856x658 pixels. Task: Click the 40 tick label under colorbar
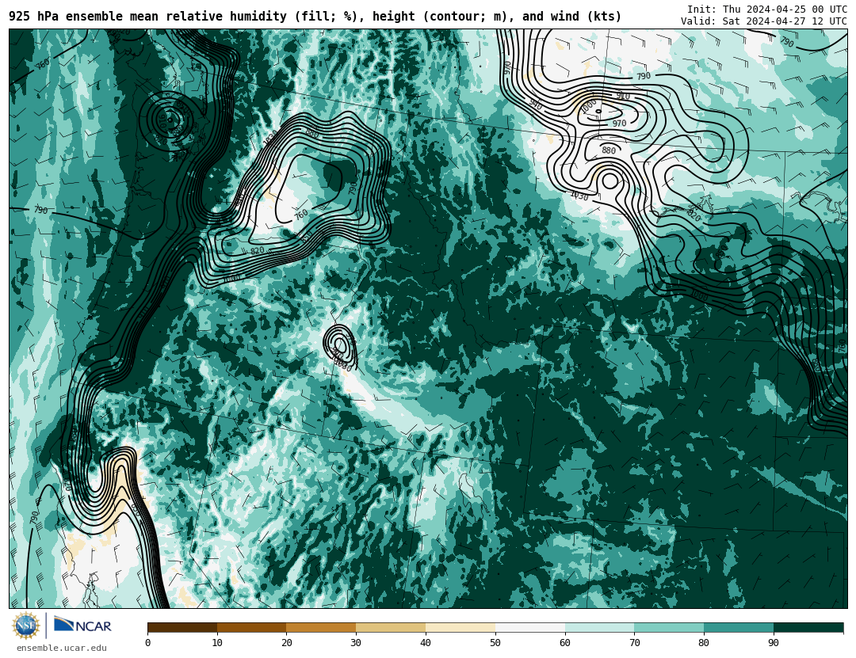click(x=426, y=643)
